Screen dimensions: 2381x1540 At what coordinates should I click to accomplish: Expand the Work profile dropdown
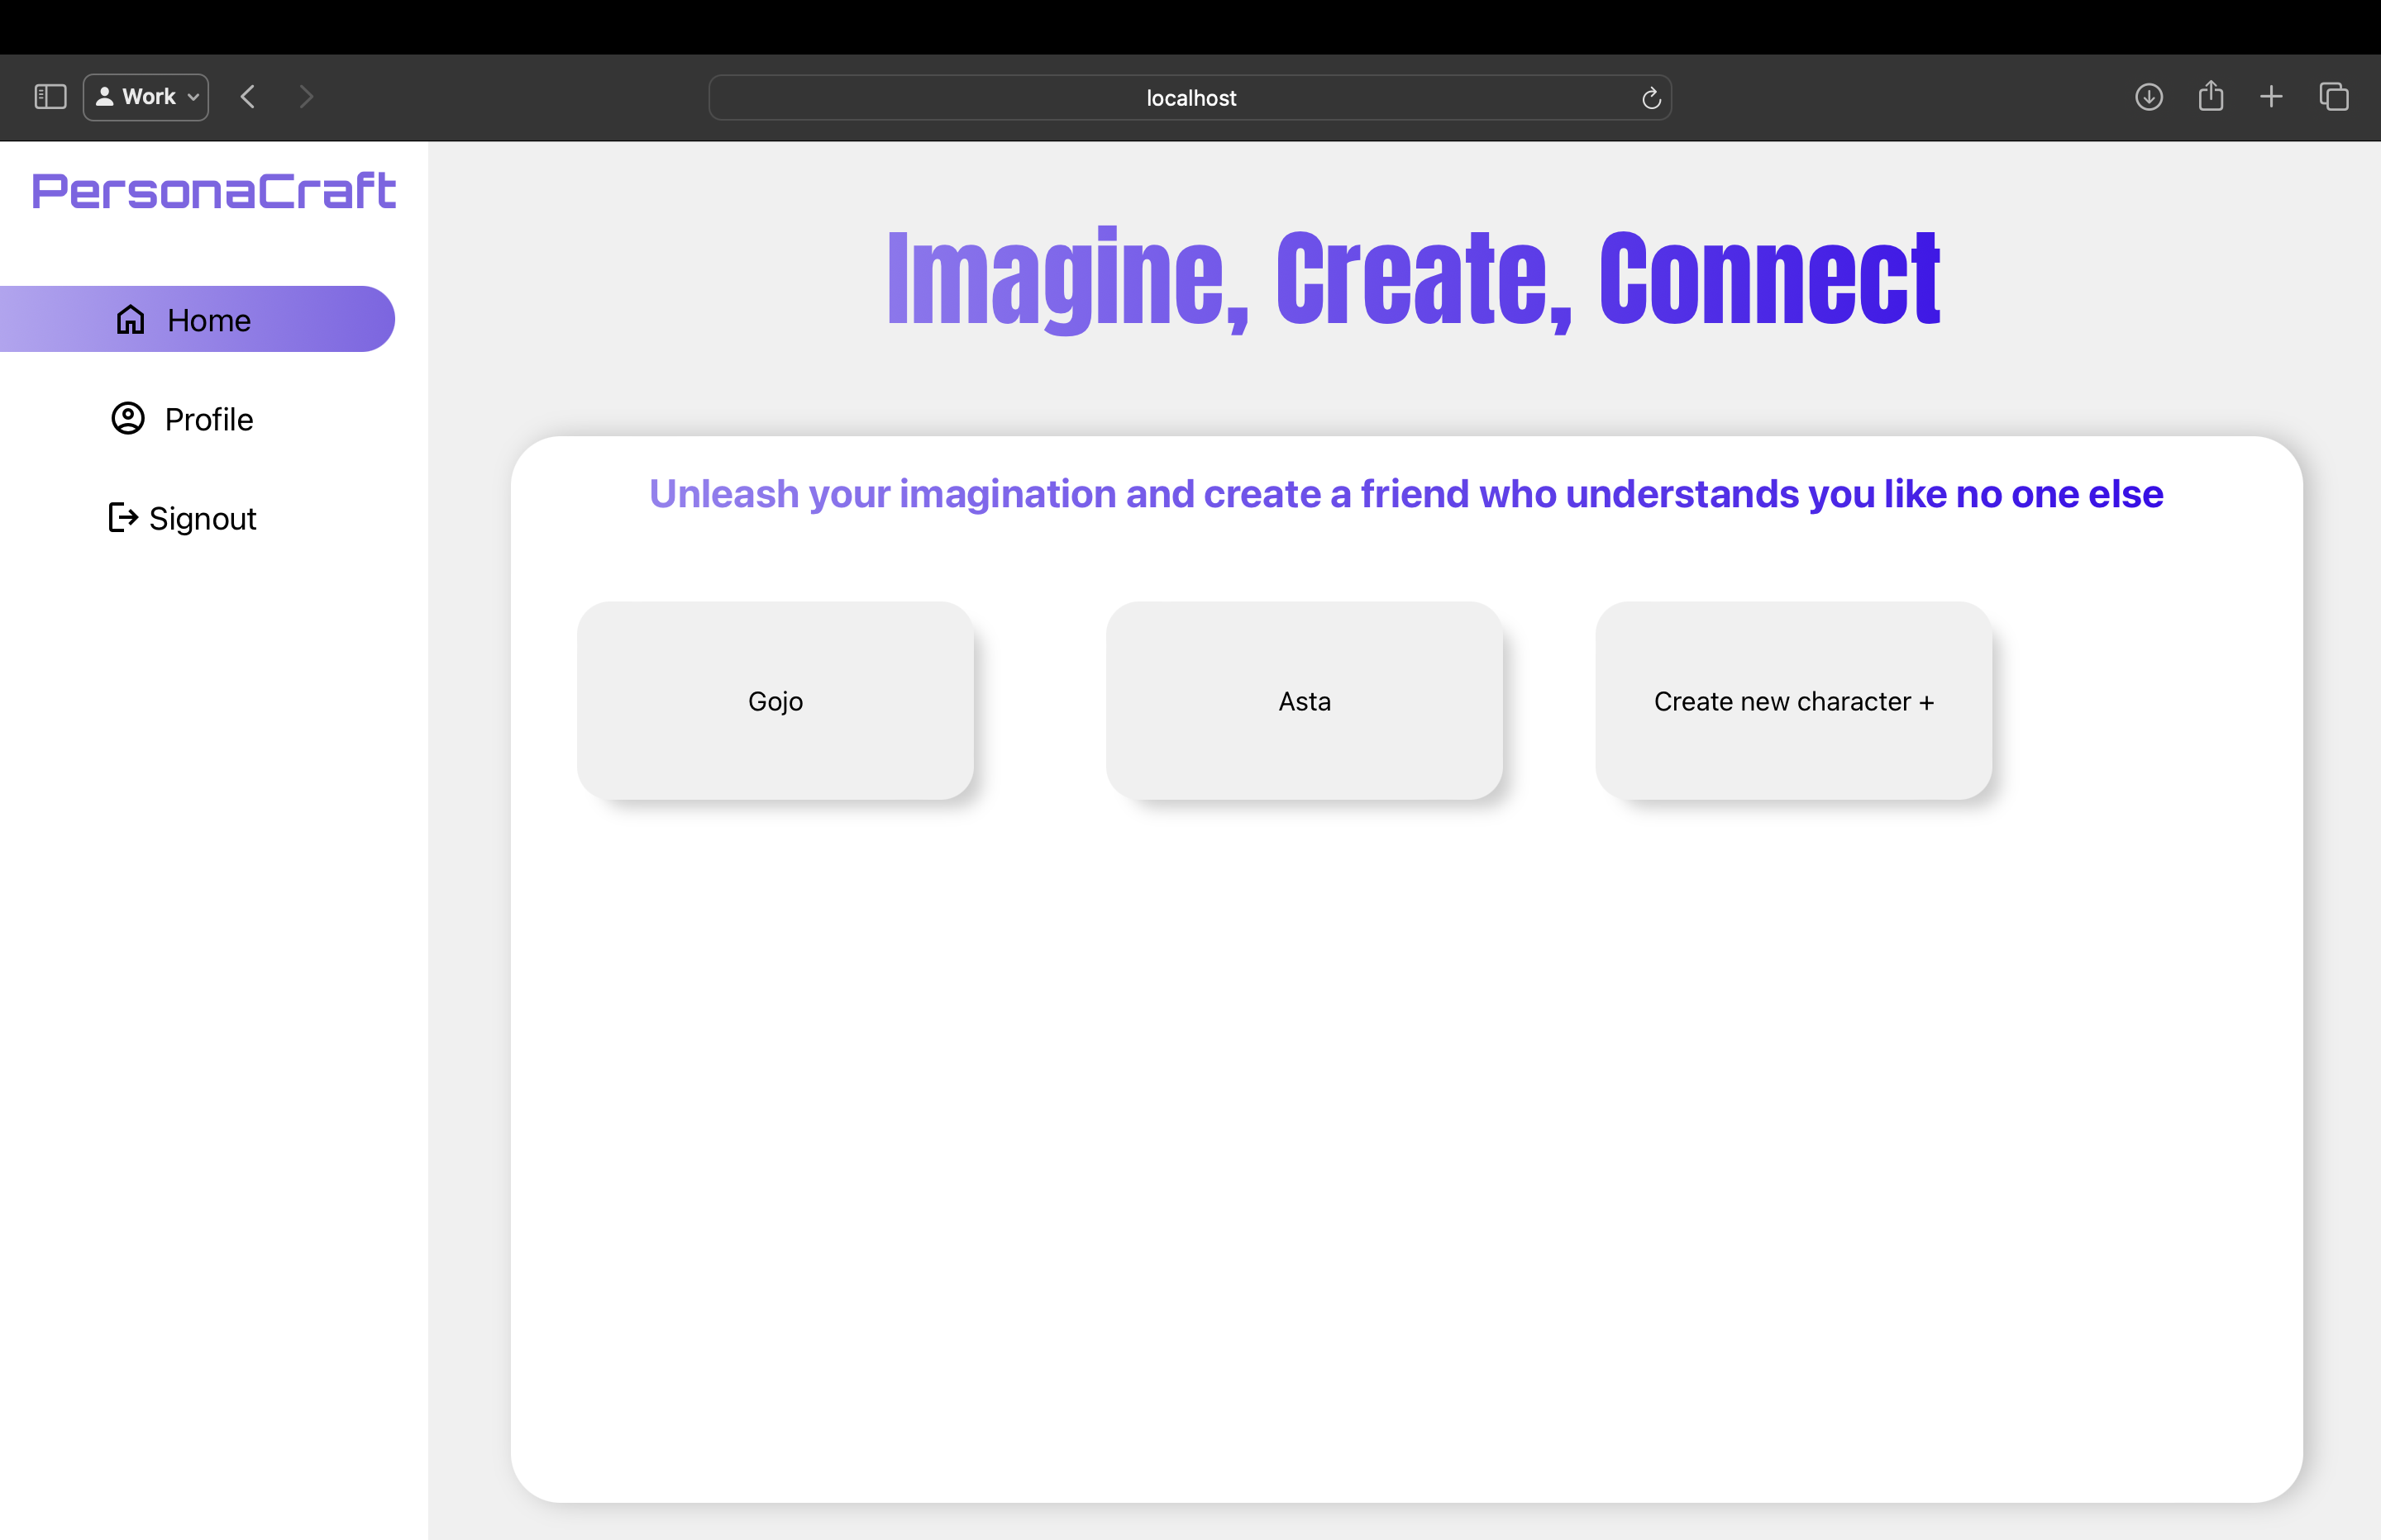coord(146,97)
